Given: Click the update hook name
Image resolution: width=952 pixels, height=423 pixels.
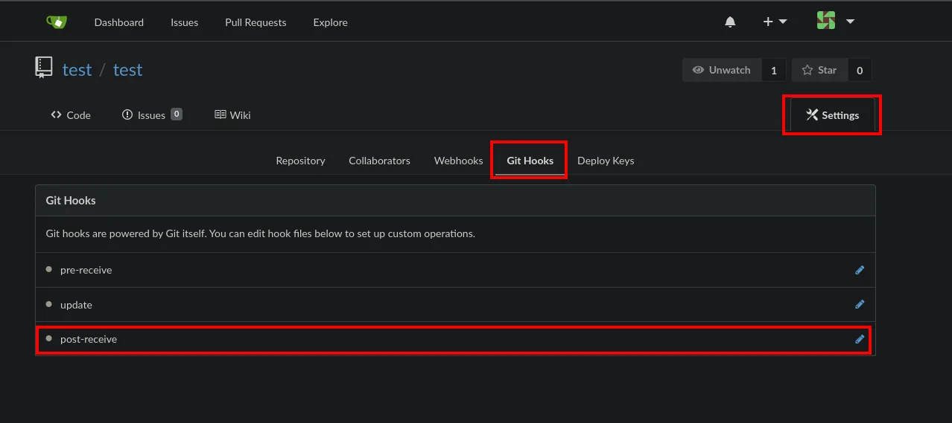Looking at the screenshot, I should point(76,305).
